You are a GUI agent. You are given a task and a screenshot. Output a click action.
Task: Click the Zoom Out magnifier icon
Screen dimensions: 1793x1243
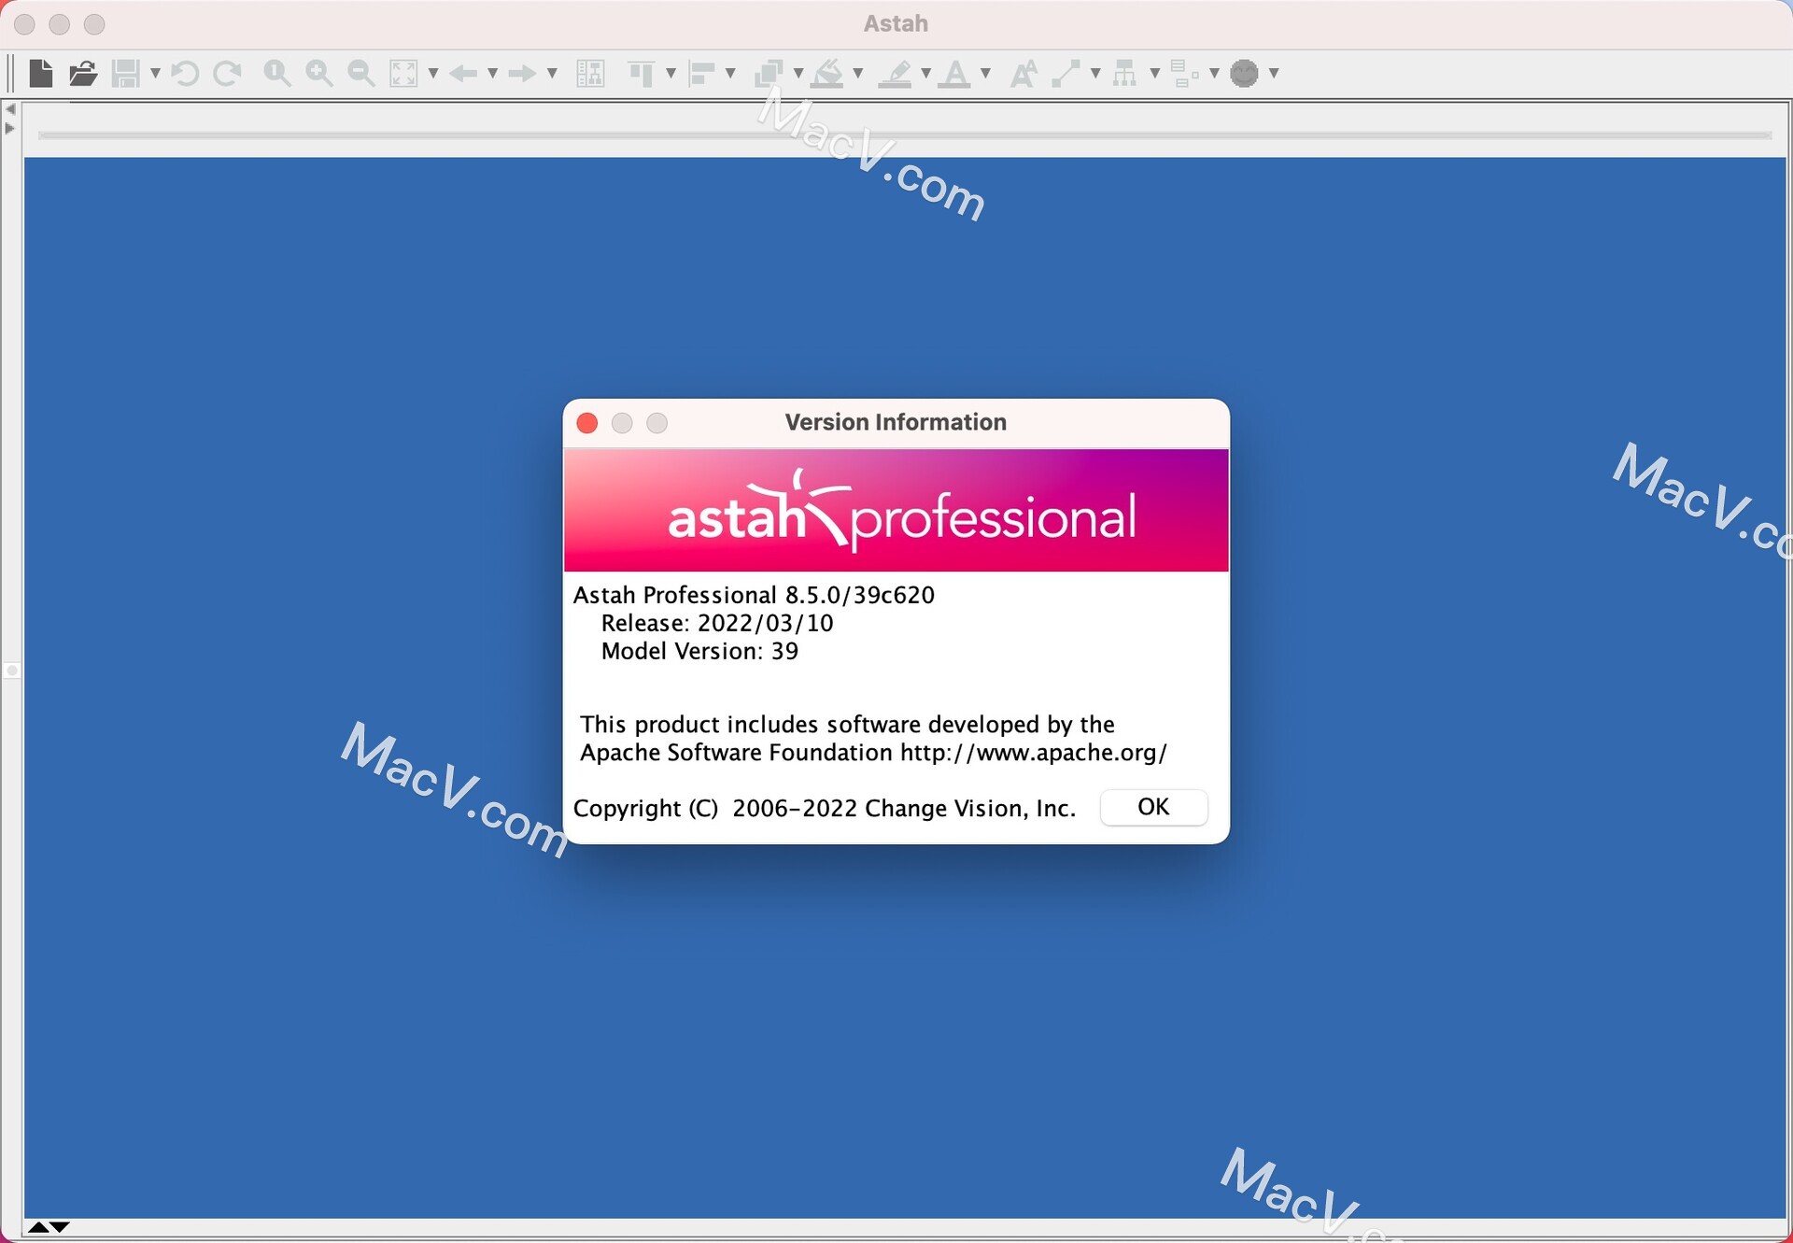tap(361, 73)
